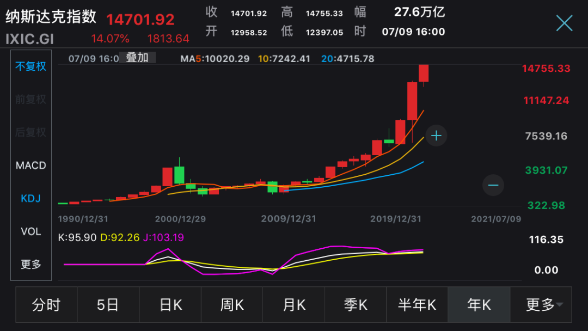Click the 2009/12/31 date axis label
Screen dimensions: 588x331
click(x=289, y=219)
